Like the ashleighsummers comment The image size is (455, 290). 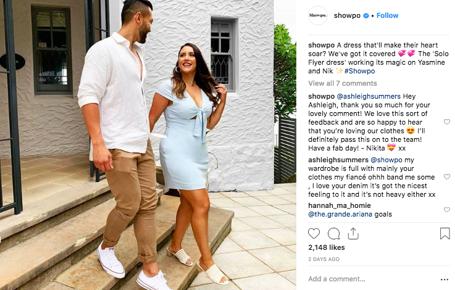pos(447,176)
